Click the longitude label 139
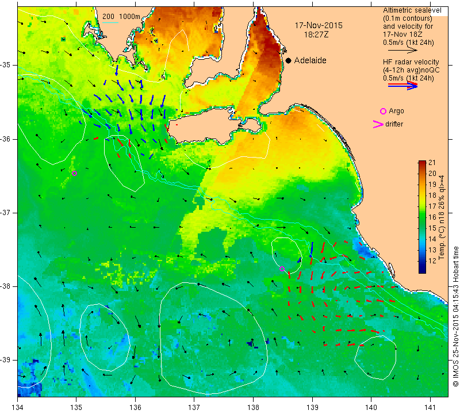460x414 pixels. (x=312, y=407)
